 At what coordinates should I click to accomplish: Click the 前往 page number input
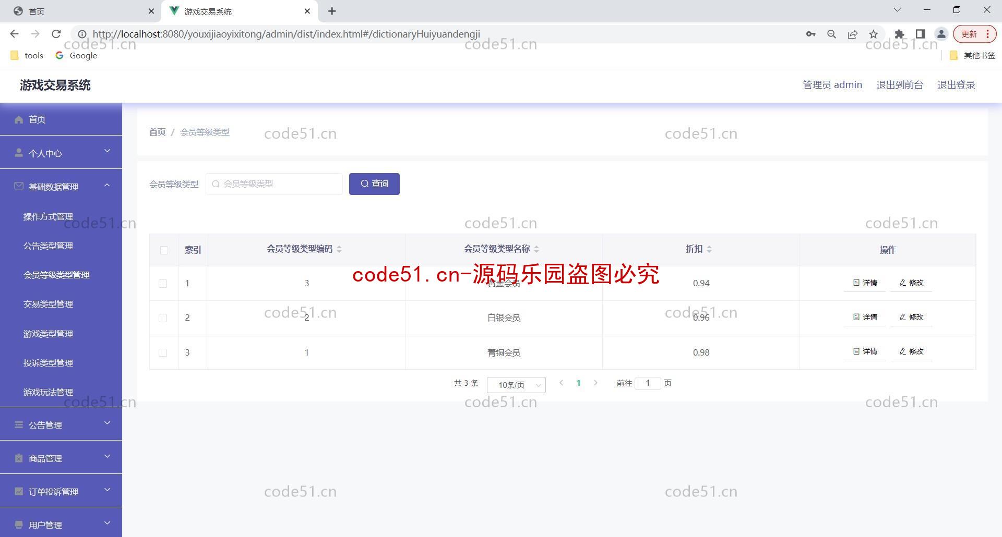point(648,383)
